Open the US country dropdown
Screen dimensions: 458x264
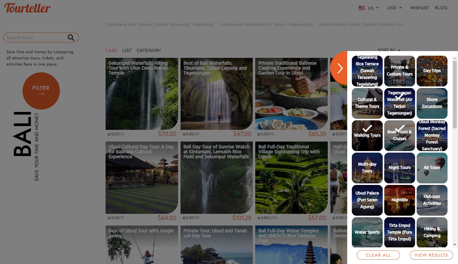click(369, 8)
